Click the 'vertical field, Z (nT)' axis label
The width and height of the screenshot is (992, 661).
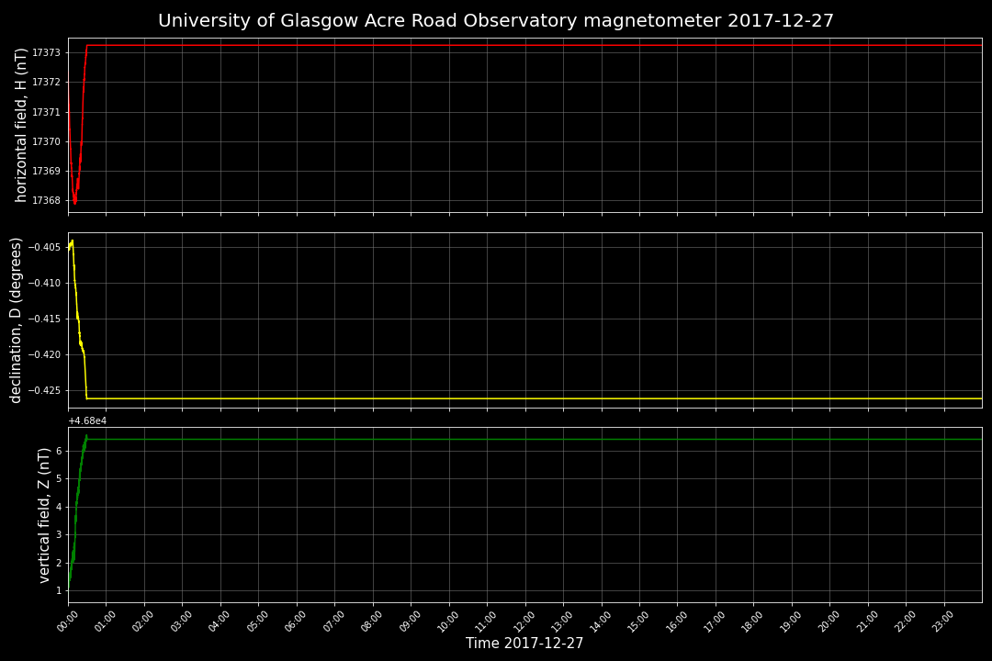point(44,516)
